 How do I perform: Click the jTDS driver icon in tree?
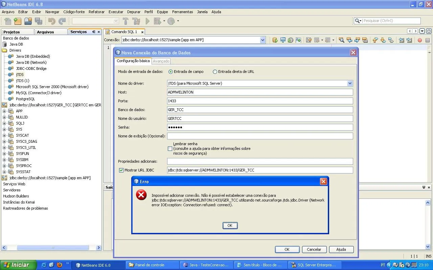coord(11,75)
